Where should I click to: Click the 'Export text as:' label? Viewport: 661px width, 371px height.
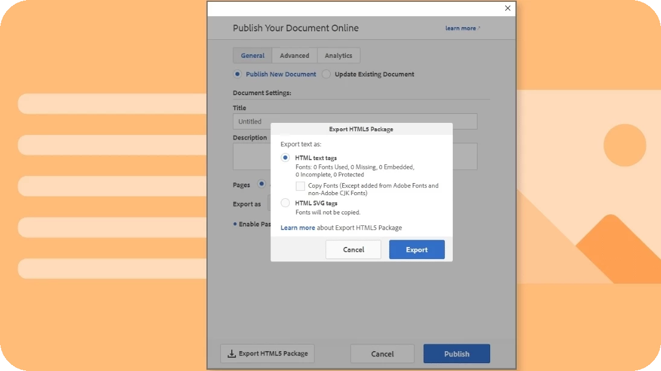point(301,145)
